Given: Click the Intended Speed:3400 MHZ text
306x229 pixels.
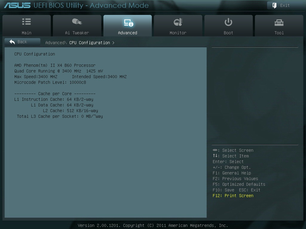Looking at the screenshot, I should point(99,77).
